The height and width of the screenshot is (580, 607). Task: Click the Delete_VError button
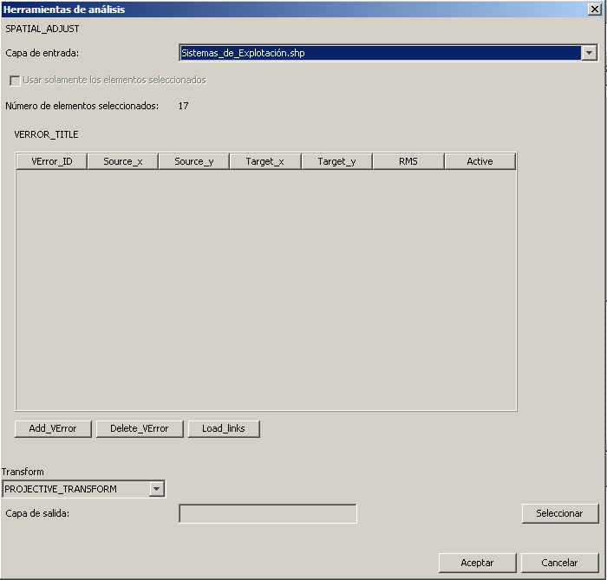click(140, 428)
